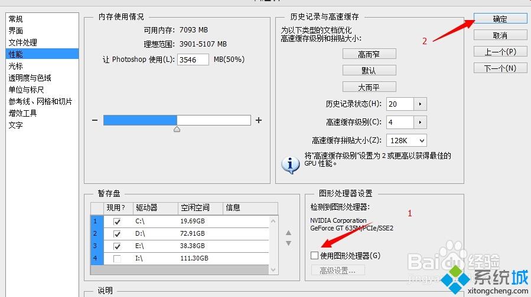The width and height of the screenshot is (531, 297).
Task: Enable scratch disk I:\ checkbox
Action: coord(117,259)
